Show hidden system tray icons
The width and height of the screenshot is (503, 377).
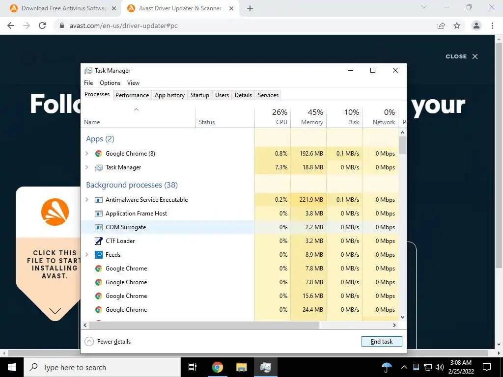[404, 367]
